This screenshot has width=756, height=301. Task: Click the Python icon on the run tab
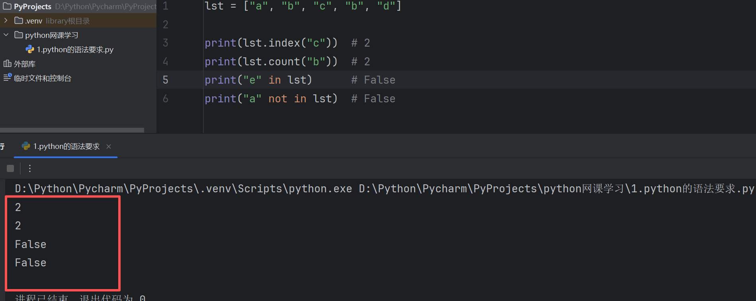(x=26, y=146)
